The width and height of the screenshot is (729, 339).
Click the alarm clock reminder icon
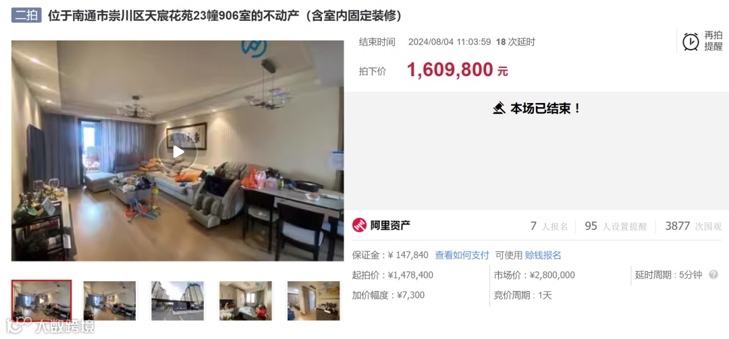click(x=691, y=41)
